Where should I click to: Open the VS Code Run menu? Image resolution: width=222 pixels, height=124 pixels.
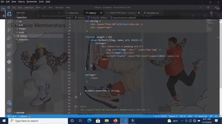click(x=51, y=8)
